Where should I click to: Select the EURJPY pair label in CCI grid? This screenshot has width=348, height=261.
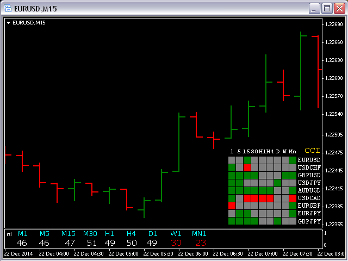(309, 213)
